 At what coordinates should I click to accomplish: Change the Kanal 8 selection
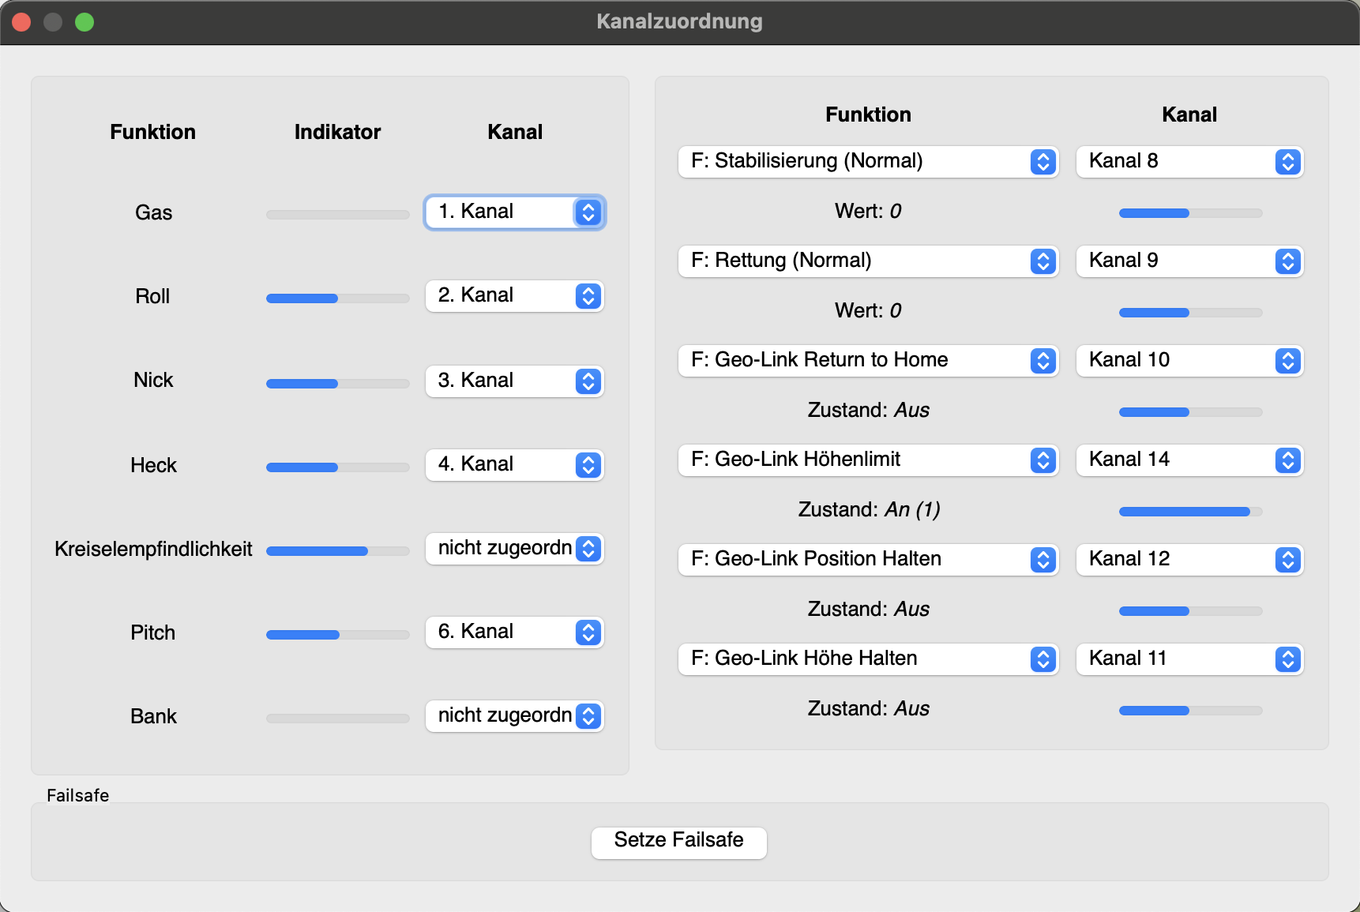pyautogui.click(x=1189, y=161)
